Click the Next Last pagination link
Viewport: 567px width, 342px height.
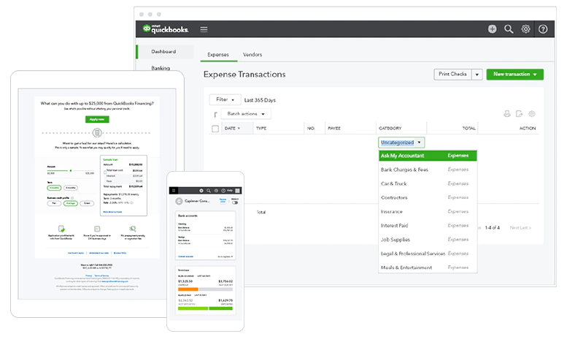pos(520,227)
